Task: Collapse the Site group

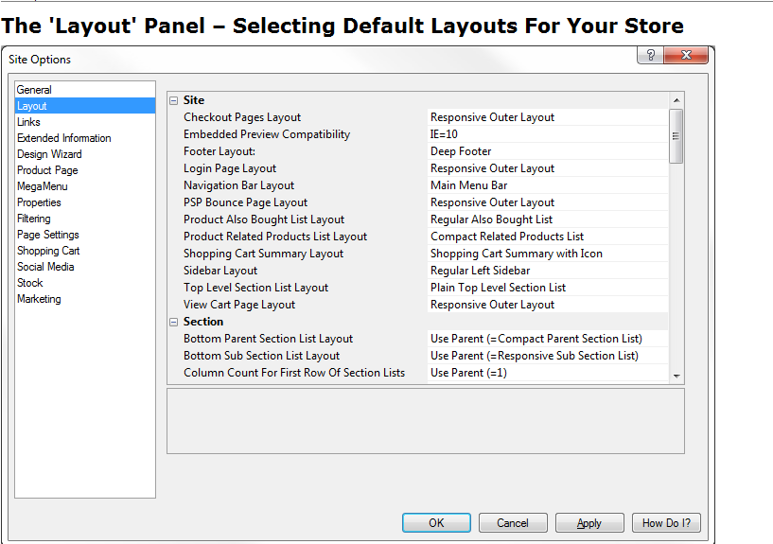Action: (173, 100)
